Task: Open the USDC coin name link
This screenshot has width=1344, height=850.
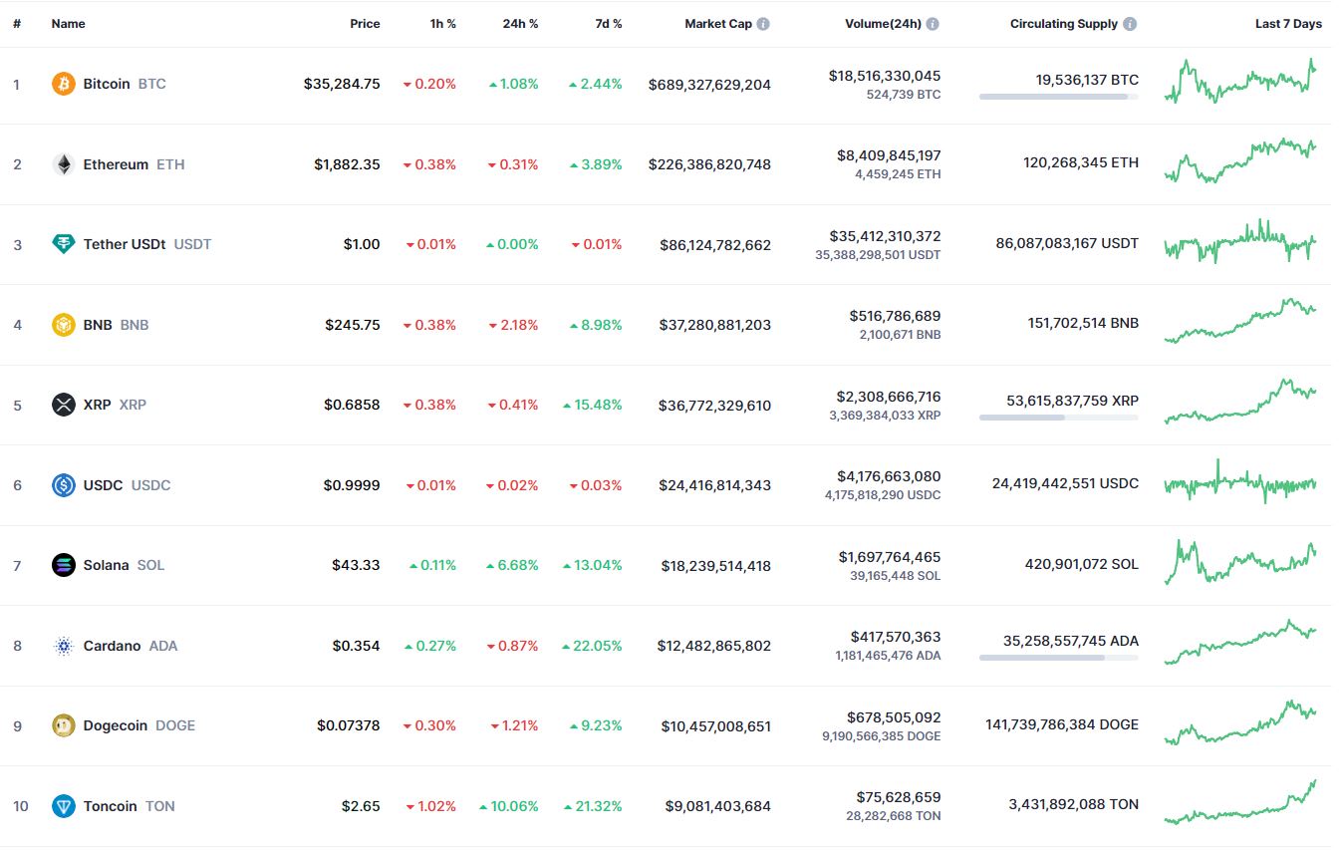Action: (104, 485)
